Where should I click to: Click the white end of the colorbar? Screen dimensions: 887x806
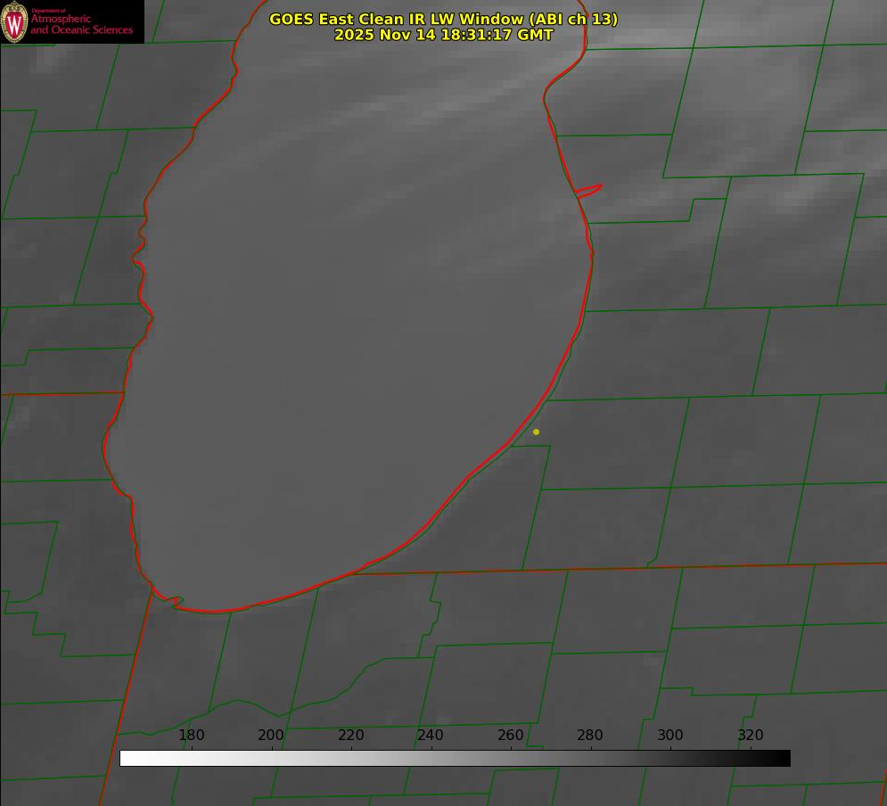(x=127, y=759)
